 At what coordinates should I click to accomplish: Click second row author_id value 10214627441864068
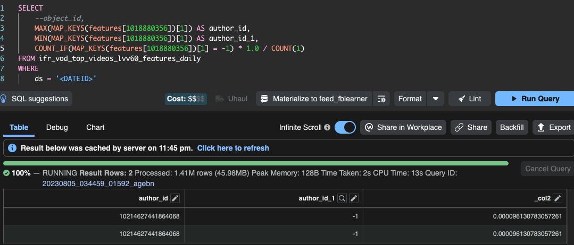pyautogui.click(x=149, y=234)
